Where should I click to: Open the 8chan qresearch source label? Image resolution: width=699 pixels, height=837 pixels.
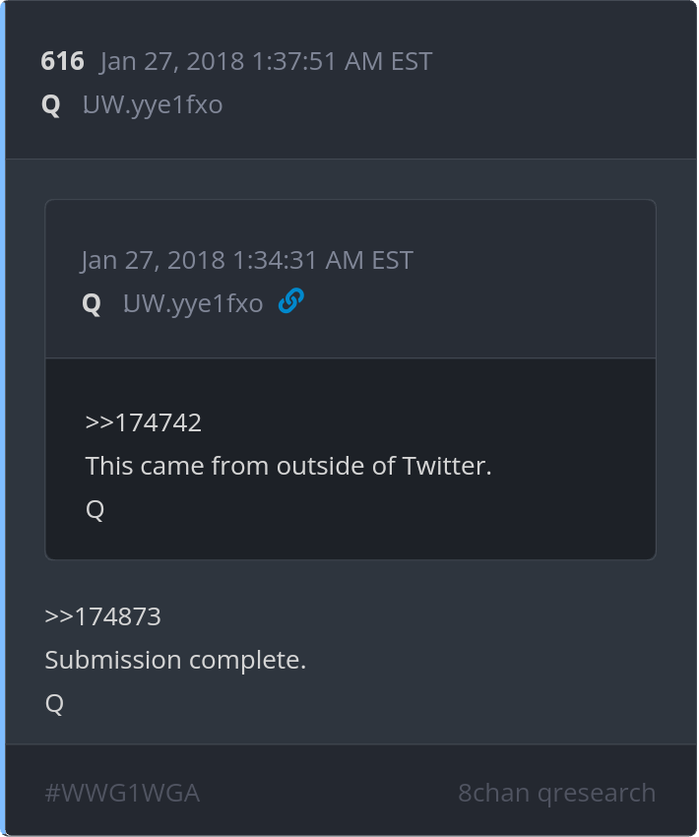coord(556,793)
